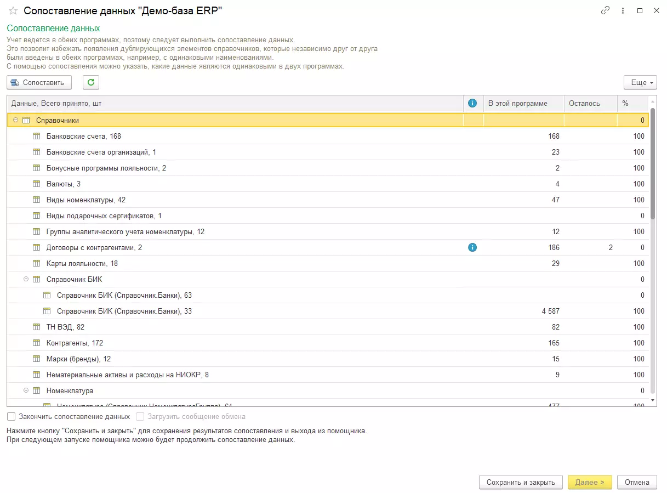Copy link via chain icon
667x493 pixels.
click(x=605, y=10)
